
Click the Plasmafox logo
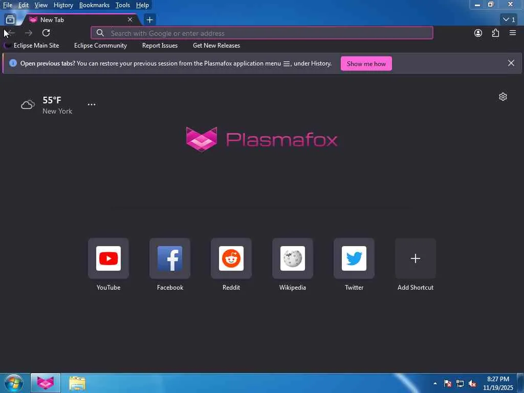(261, 139)
